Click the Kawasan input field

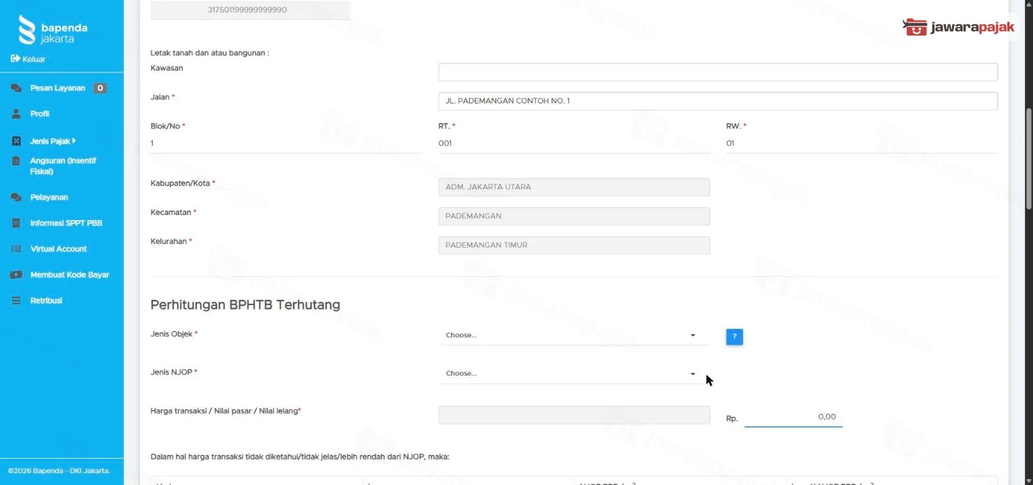(717, 72)
